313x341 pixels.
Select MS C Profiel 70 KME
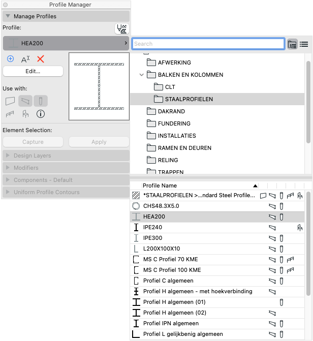pos(217,259)
